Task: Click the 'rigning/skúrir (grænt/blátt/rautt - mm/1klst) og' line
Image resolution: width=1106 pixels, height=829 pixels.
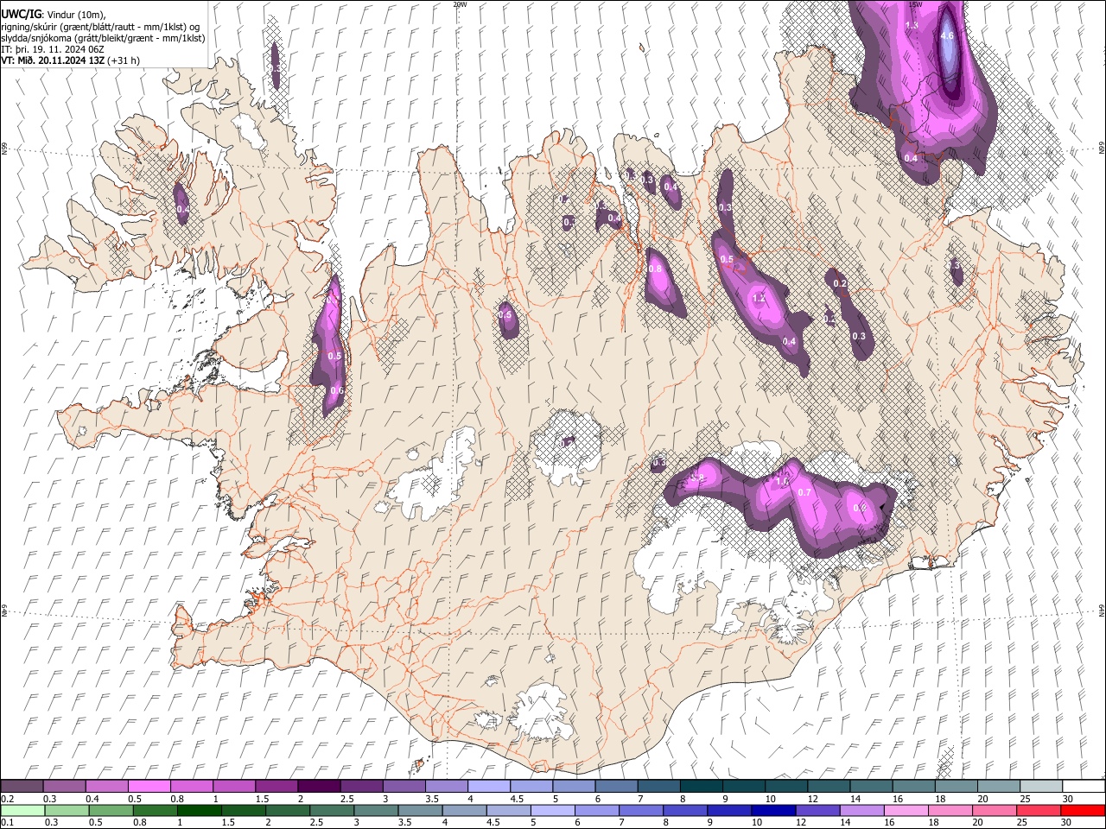Action: 100,27
